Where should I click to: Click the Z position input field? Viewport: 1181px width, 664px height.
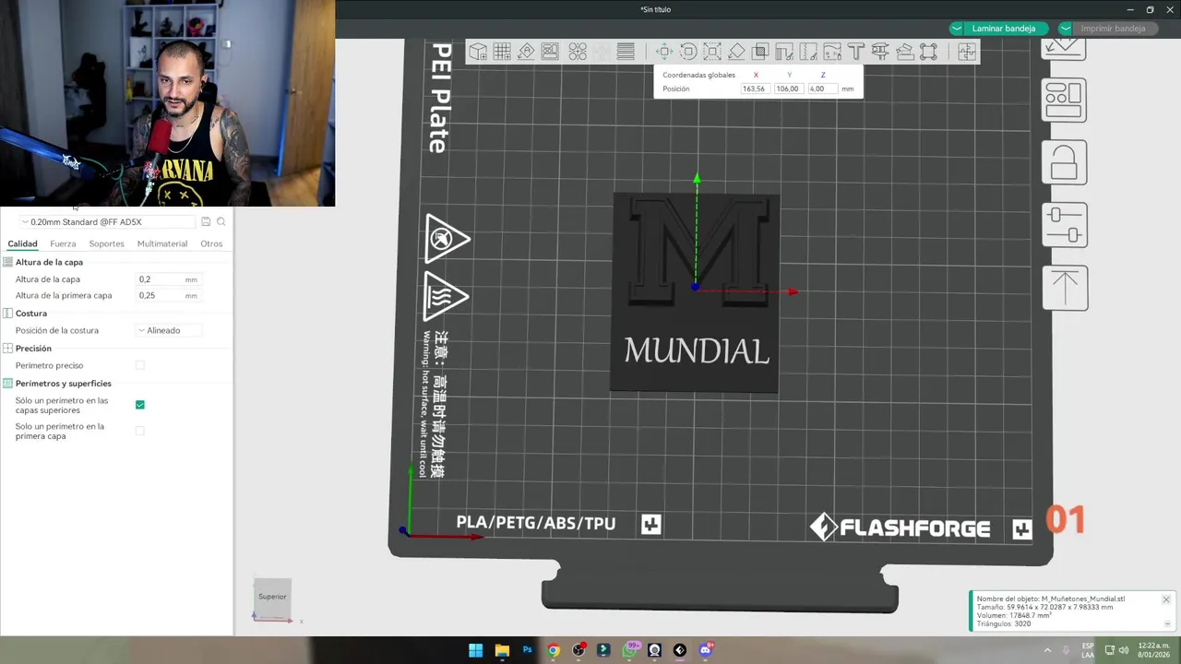click(821, 89)
